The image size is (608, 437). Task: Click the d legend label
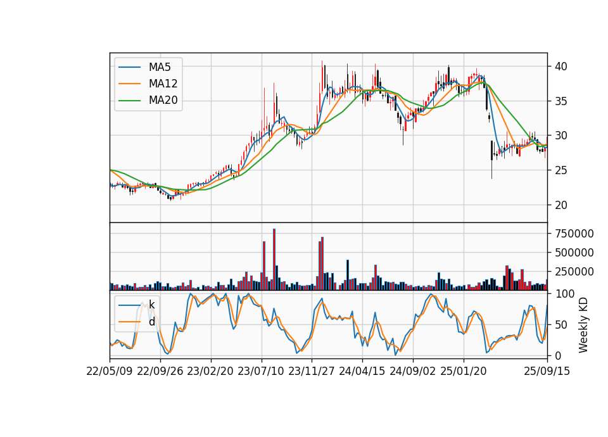[x=151, y=322]
